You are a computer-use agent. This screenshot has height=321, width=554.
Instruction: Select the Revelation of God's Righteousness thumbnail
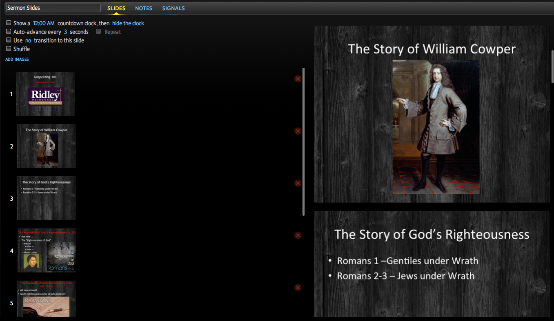click(x=47, y=250)
